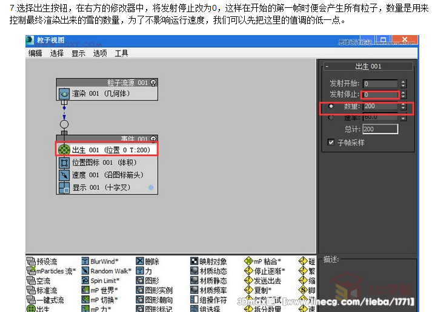The height and width of the screenshot is (312, 432).
Task: Choose the 复制 test icon in the depot
Action: point(248,290)
